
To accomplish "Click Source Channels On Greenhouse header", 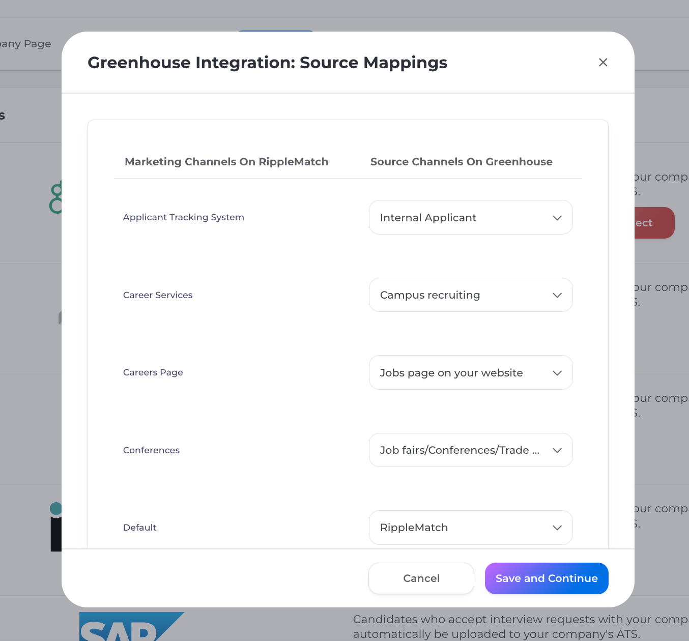I will coord(462,162).
